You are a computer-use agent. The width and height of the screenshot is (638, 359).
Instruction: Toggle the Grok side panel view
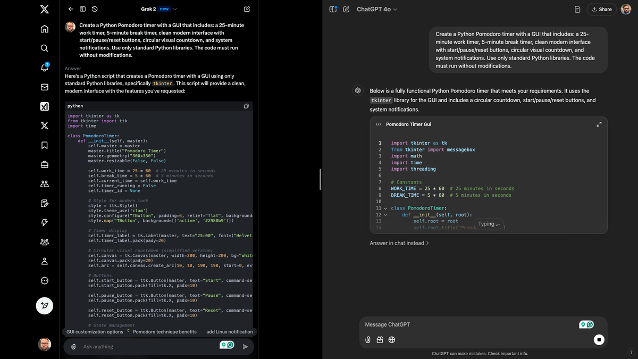(x=82, y=9)
